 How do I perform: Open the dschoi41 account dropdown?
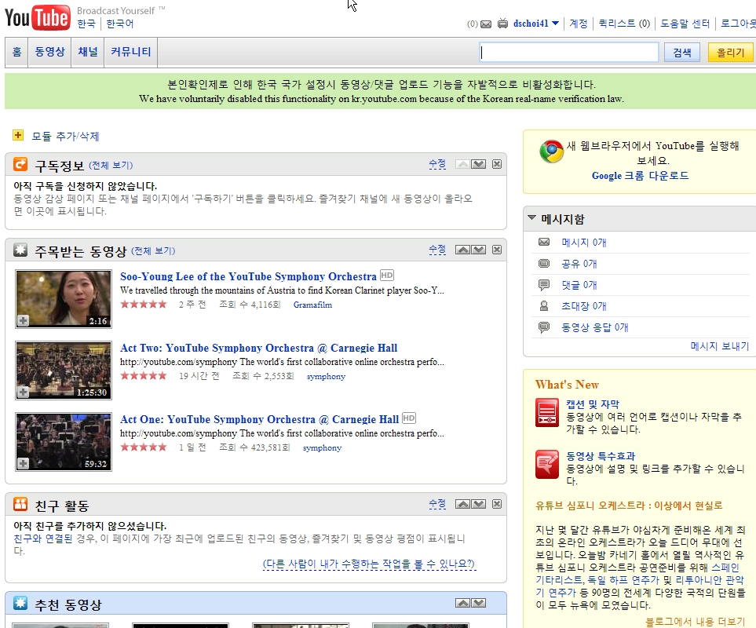point(538,24)
